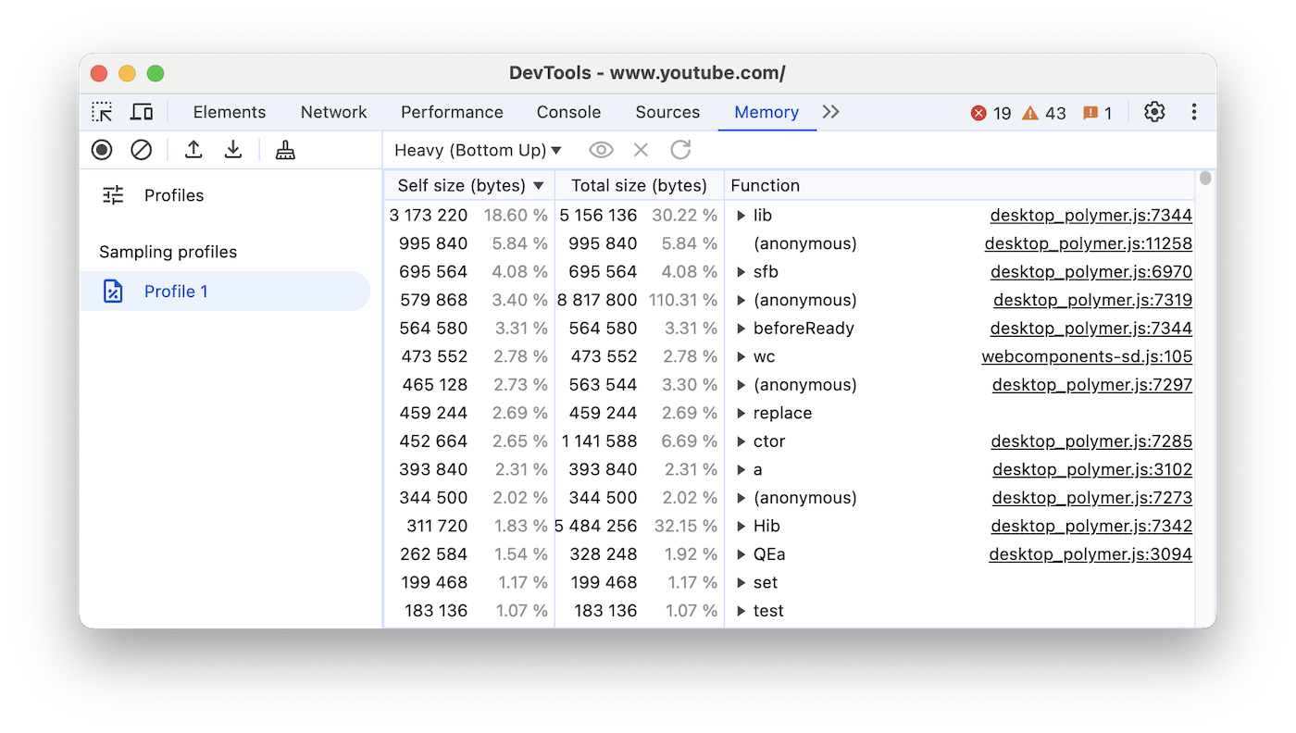
Task: Click the collect garbage broom icon
Action: tap(285, 150)
